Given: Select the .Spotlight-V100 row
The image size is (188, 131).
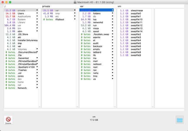Looking at the screenshot, I should (21, 67).
